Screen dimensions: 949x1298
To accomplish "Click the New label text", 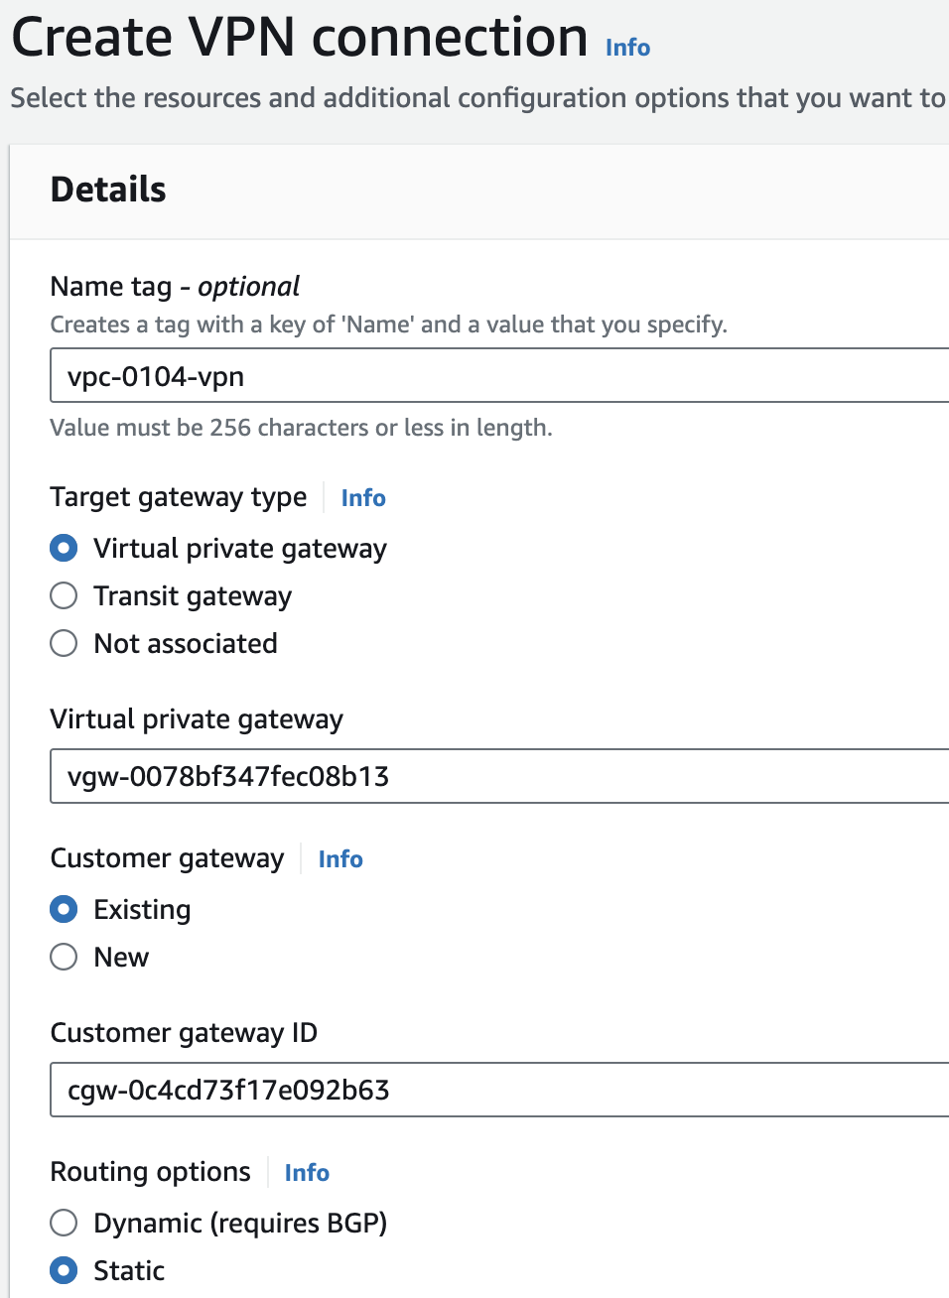I will (121, 958).
